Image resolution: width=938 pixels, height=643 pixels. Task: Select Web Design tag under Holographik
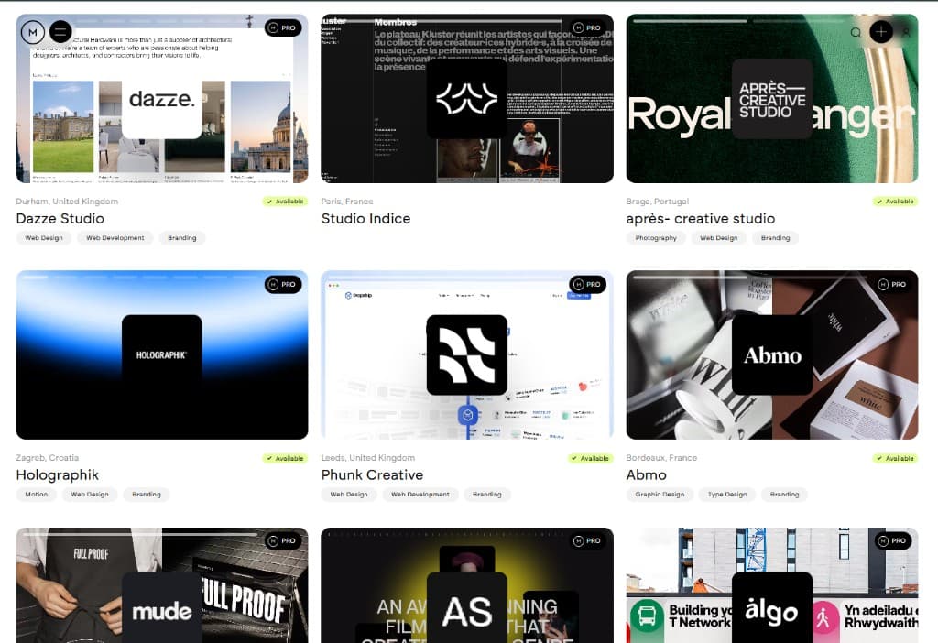click(x=90, y=495)
